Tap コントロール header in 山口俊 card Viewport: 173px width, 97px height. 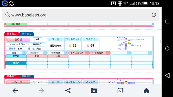coord(73,39)
